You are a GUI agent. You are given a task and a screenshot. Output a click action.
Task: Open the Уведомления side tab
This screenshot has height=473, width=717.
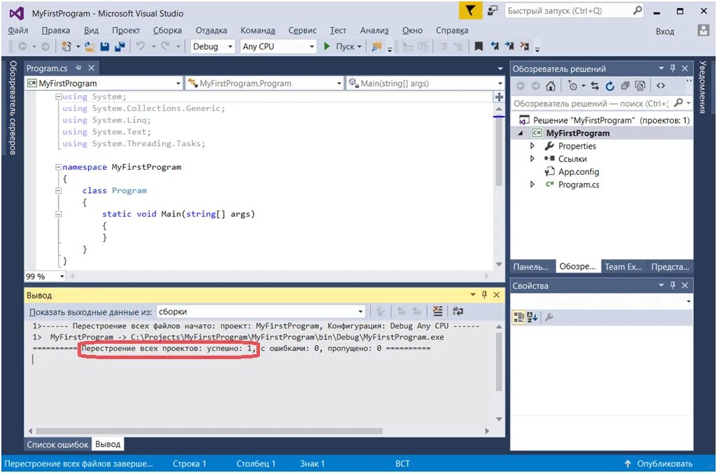pyautogui.click(x=702, y=87)
